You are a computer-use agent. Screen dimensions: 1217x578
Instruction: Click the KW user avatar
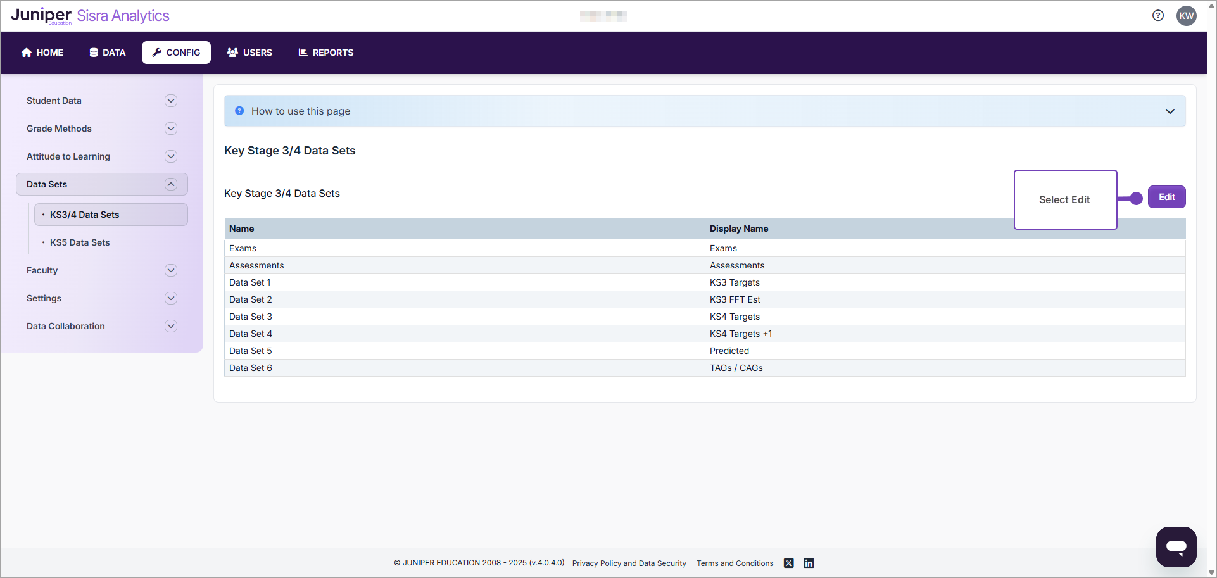pos(1187,16)
